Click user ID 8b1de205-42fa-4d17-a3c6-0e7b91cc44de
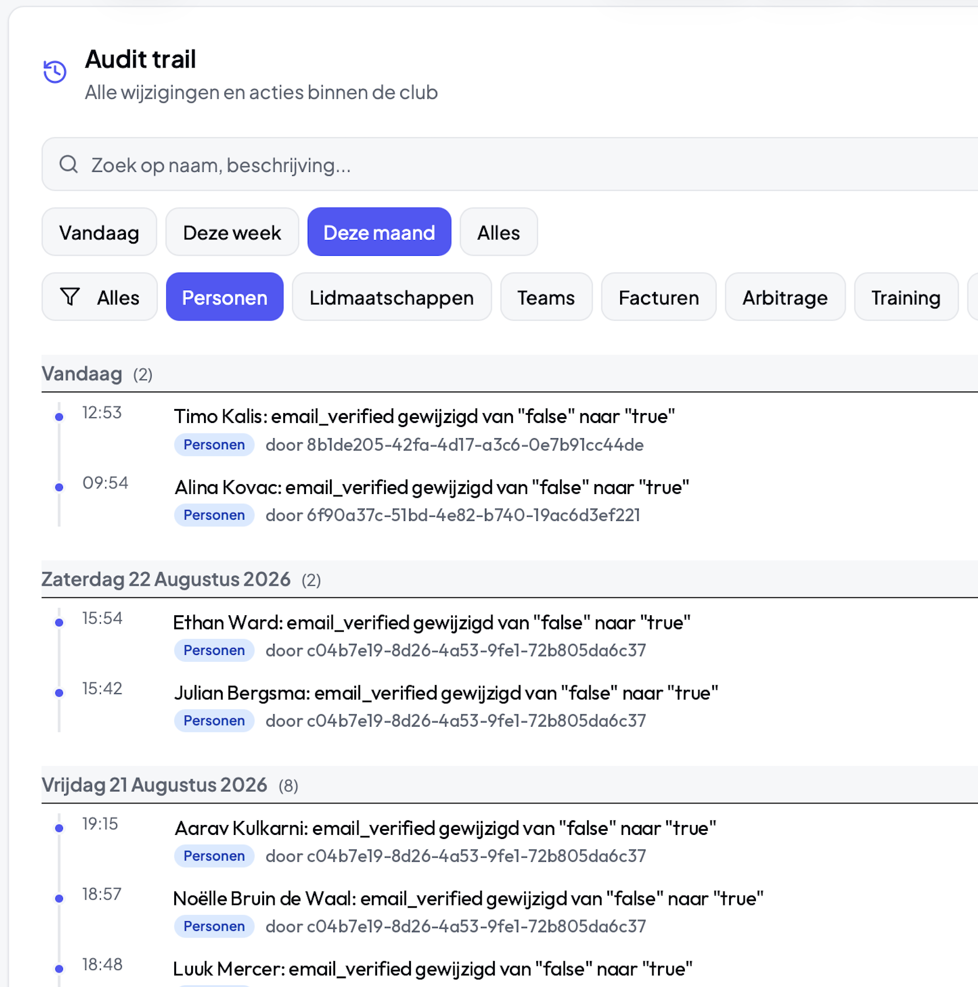 click(475, 445)
